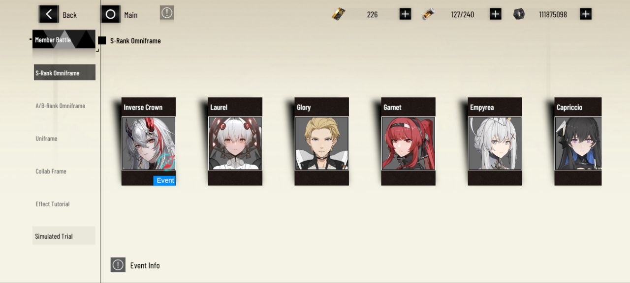Tap the black card currency icon
This screenshot has height=283, width=630.
click(x=338, y=15)
